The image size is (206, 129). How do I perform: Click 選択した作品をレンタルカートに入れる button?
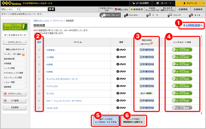click(x=106, y=121)
